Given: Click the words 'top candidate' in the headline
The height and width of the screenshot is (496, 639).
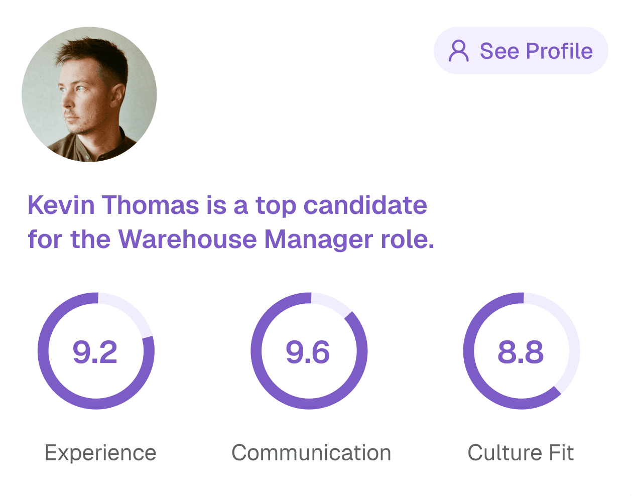Looking at the screenshot, I should pyautogui.click(x=341, y=206).
